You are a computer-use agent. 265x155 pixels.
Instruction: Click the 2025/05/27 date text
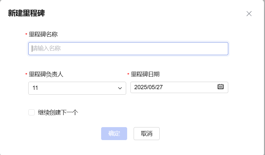click(148, 87)
